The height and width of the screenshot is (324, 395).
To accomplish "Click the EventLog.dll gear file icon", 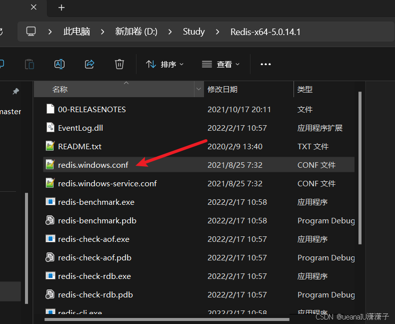I will click(x=50, y=127).
